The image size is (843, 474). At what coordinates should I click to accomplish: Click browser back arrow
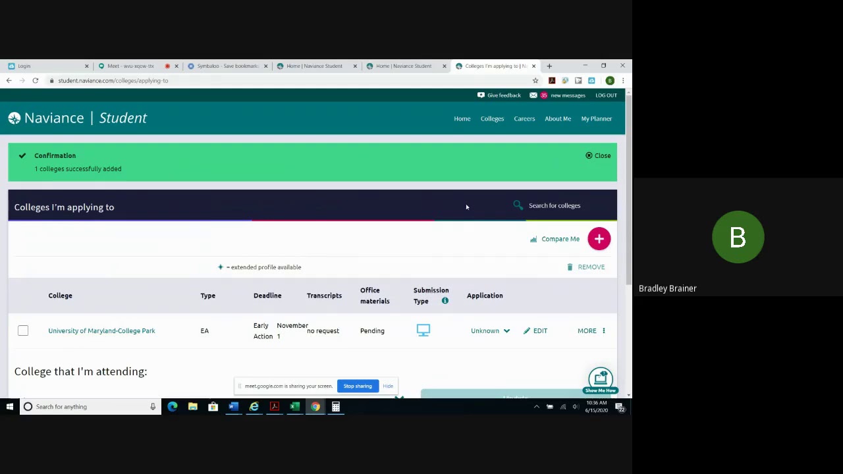(x=9, y=81)
